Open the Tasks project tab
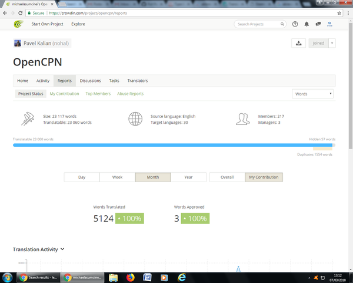This screenshot has height=283, width=353. [x=114, y=81]
